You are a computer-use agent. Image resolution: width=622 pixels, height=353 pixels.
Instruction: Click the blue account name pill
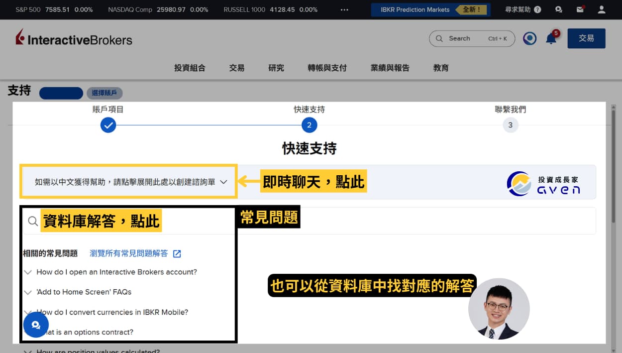pos(61,93)
